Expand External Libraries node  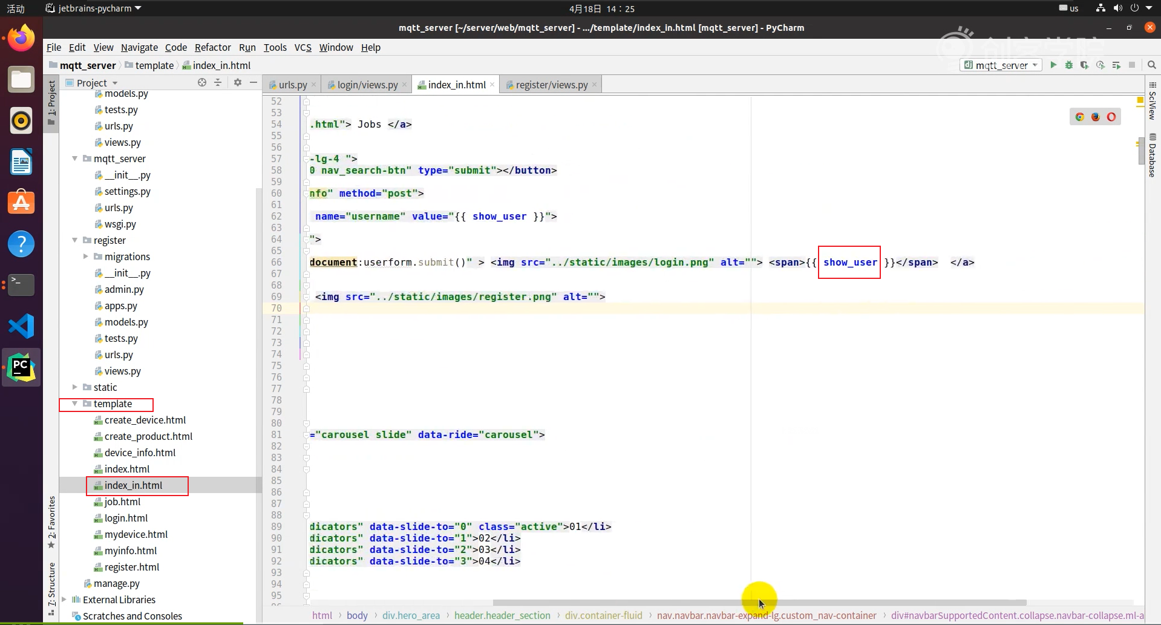pyautogui.click(x=64, y=600)
